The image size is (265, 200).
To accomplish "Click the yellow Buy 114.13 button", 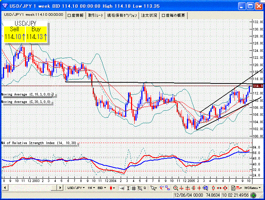I will 36,34.
